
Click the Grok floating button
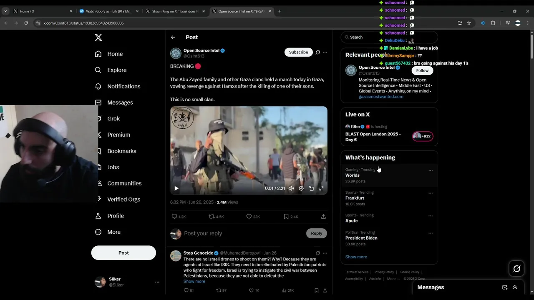pos(517,269)
